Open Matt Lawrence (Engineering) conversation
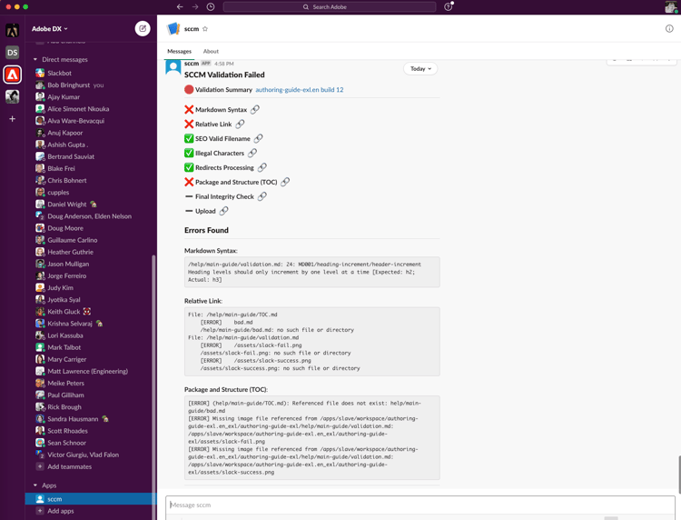Screen dimensions: 681x520 pyautogui.click(x=89, y=371)
